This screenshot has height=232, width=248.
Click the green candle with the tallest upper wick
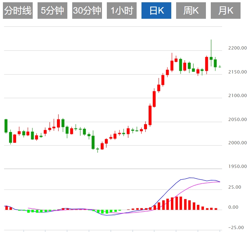coord(211,58)
